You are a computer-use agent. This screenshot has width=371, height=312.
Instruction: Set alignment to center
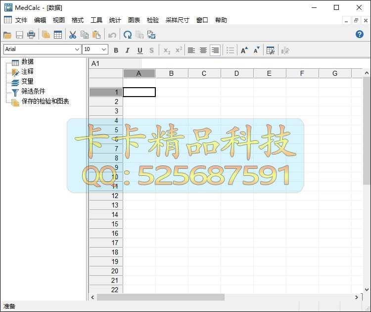[x=203, y=50]
